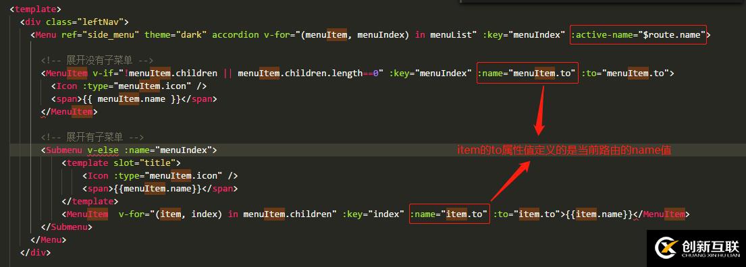Viewport: 746px width, 267px height.
Task: Click the </Submenu> closing tag
Action: coord(67,227)
